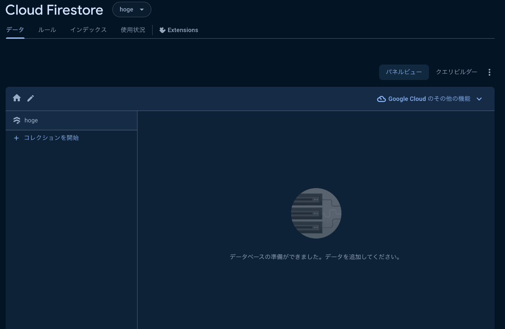Click the plus icon for new collection
Viewport: 505px width, 329px height.
coord(16,138)
